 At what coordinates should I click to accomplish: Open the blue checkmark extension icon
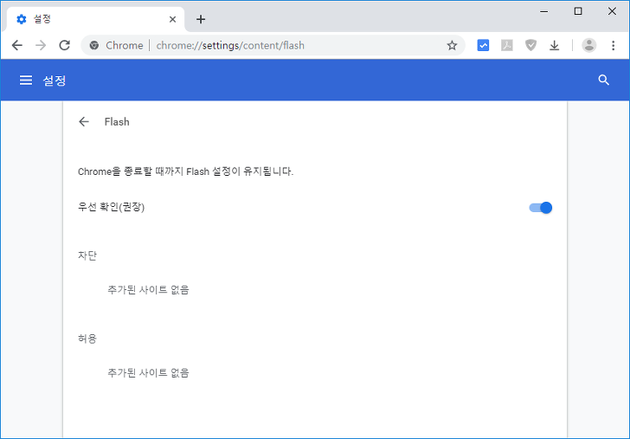point(483,45)
